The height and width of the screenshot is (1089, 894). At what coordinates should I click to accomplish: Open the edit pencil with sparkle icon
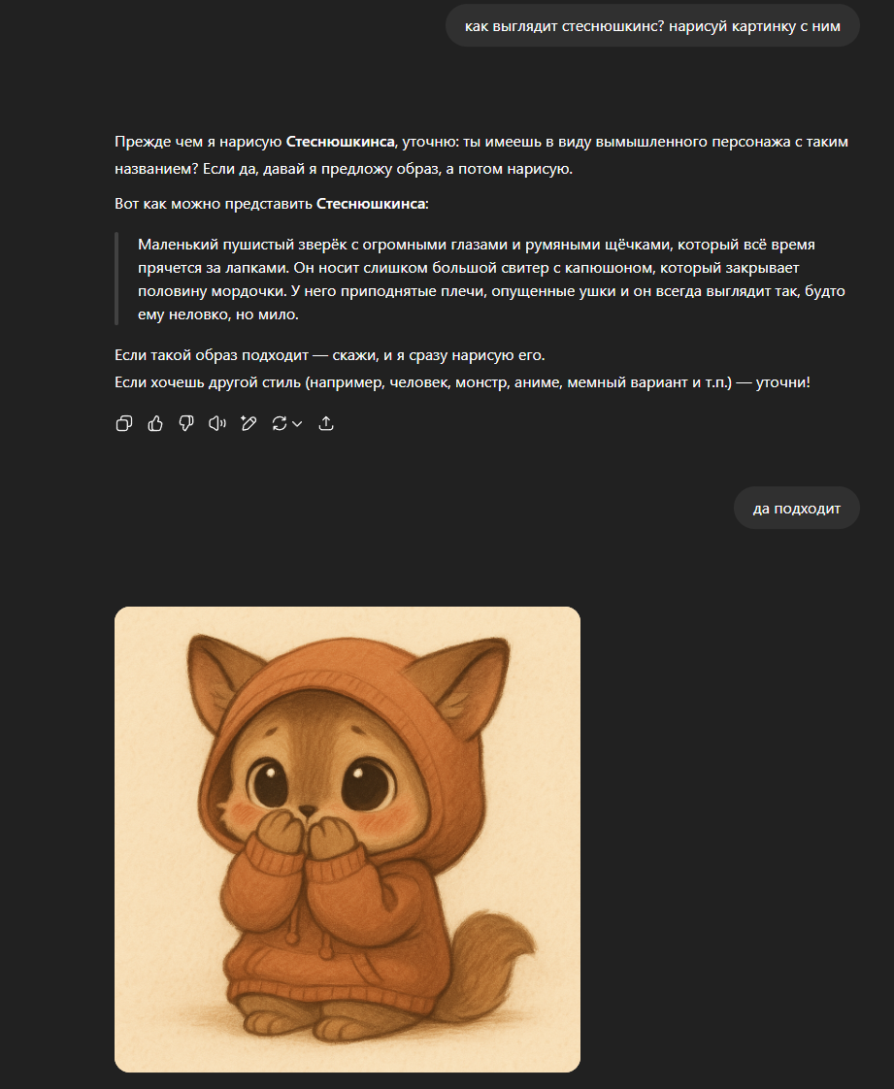click(248, 423)
